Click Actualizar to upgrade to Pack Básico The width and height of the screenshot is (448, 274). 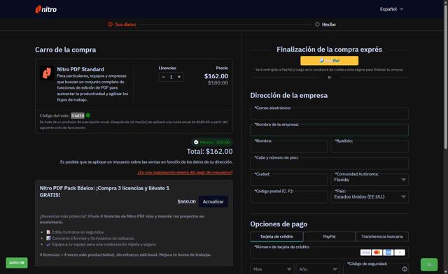point(213,201)
